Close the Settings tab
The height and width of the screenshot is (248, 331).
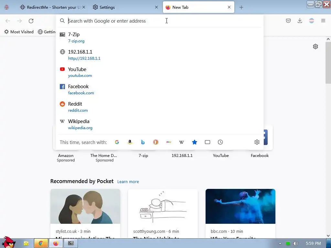(156, 7)
